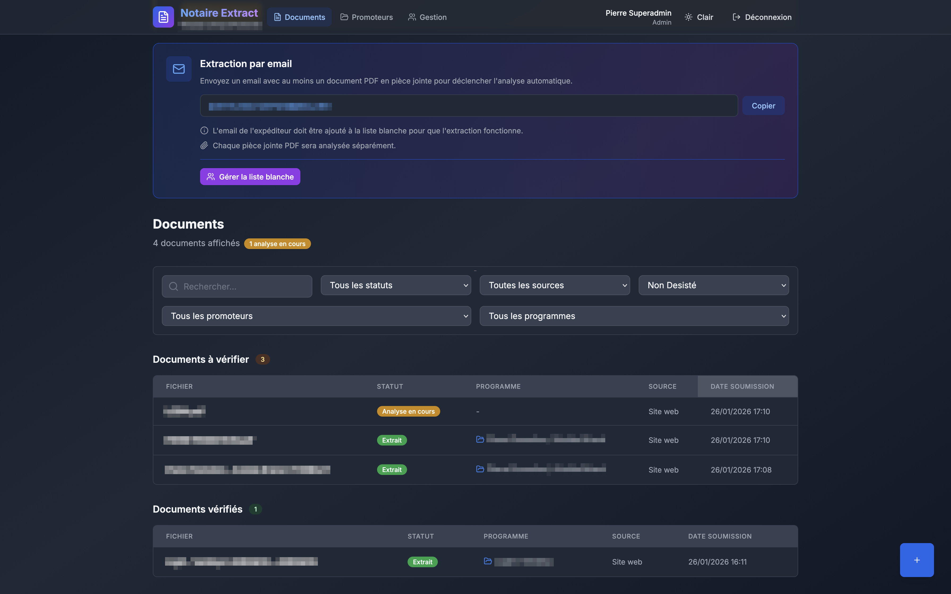Click the Copier button
Image resolution: width=951 pixels, height=594 pixels.
[763, 106]
